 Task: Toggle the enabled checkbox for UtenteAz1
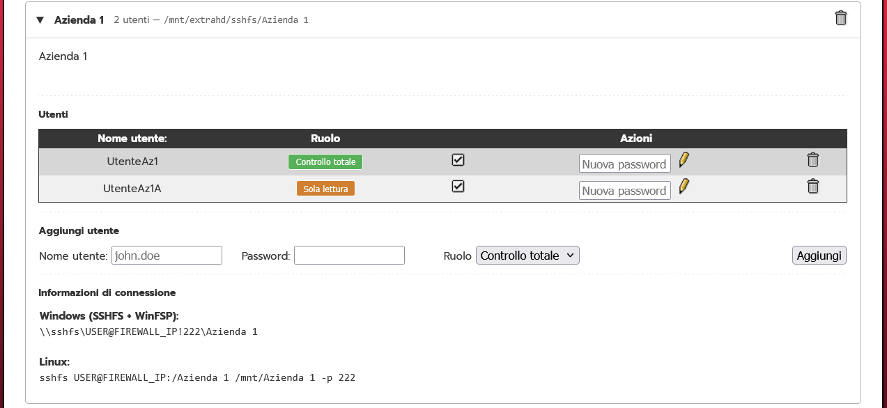pyautogui.click(x=458, y=159)
